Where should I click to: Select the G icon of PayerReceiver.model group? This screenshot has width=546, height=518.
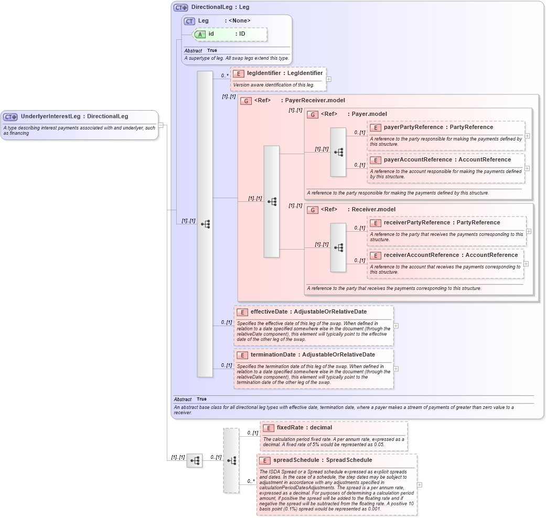[245, 100]
